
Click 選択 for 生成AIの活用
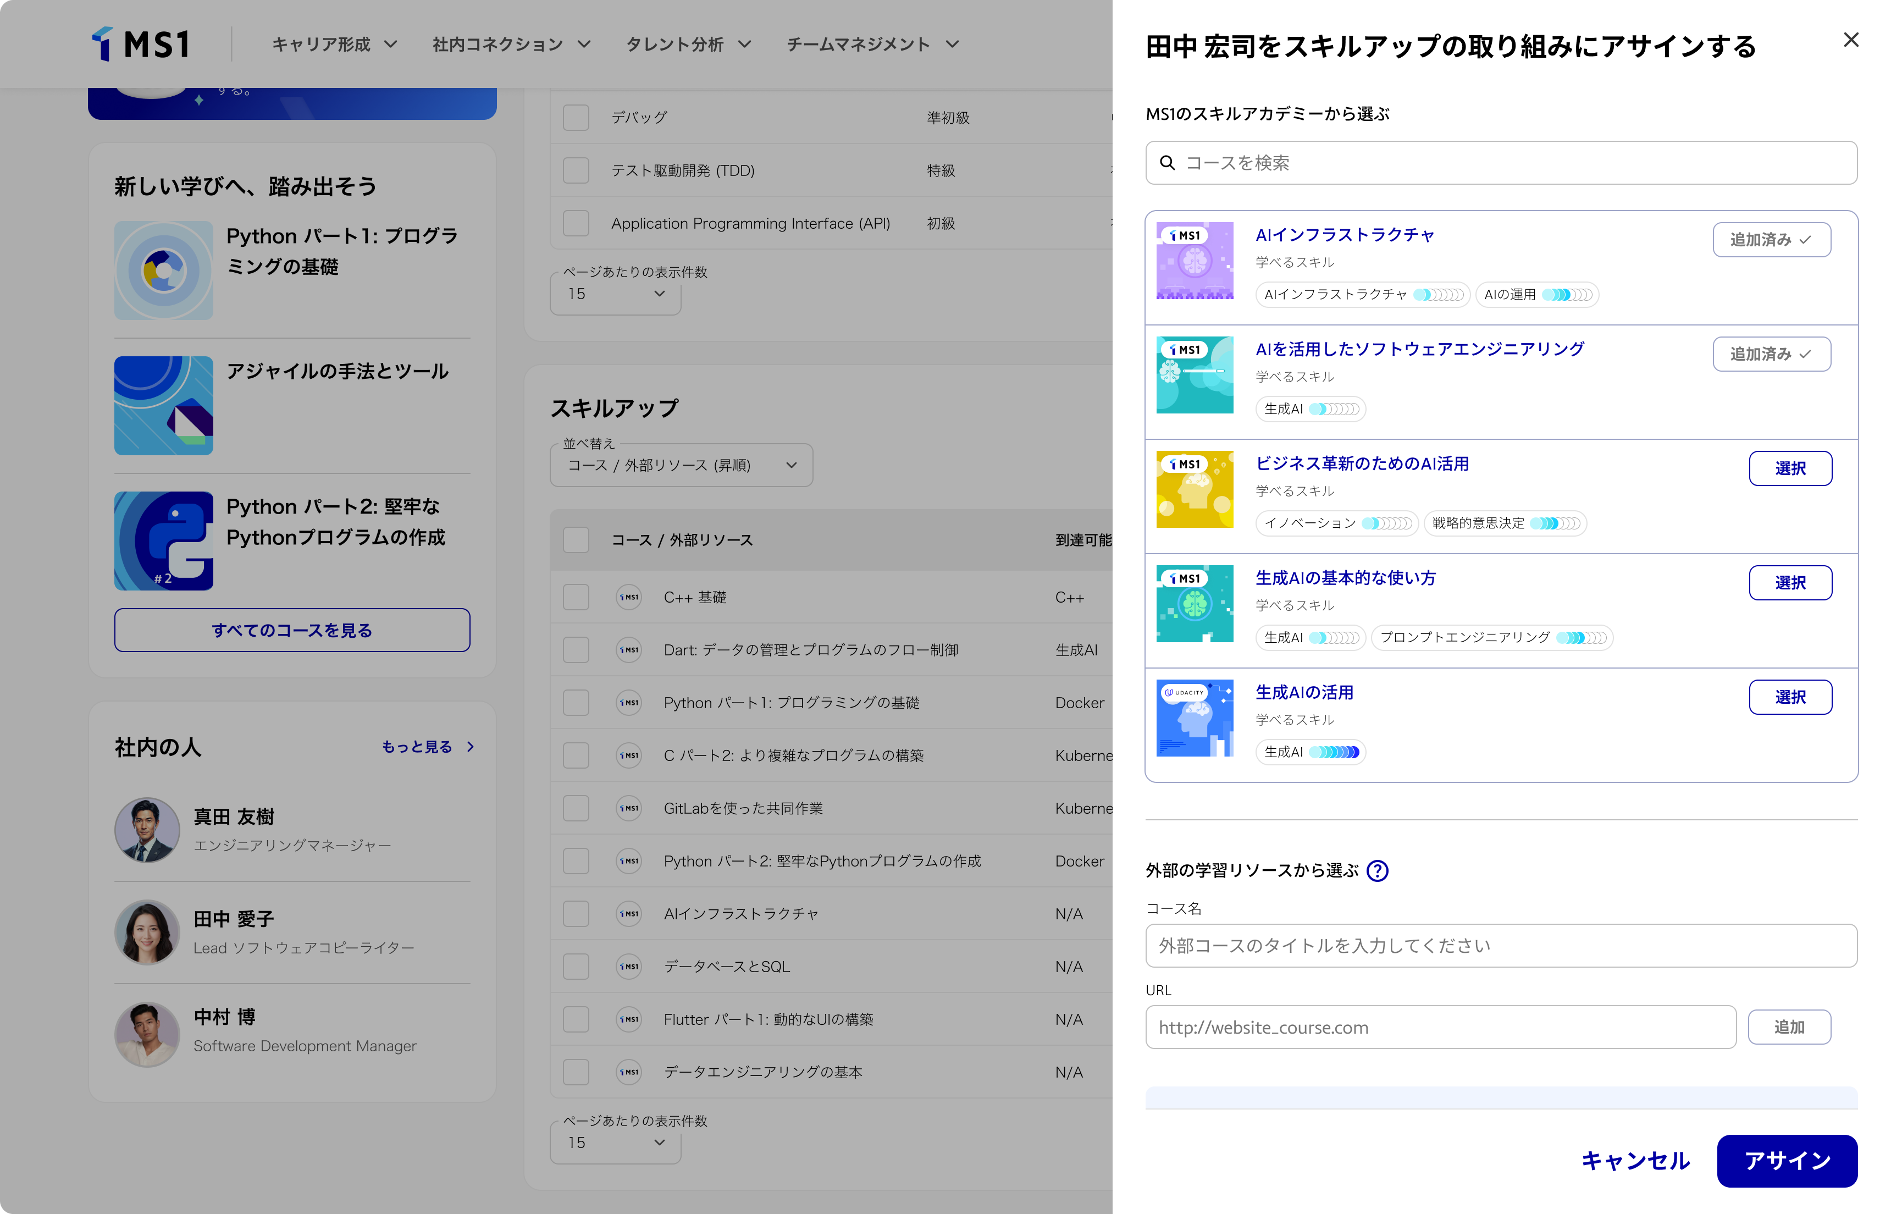coord(1790,697)
